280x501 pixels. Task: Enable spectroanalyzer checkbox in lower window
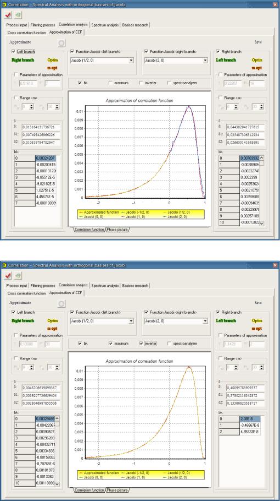(x=170, y=344)
